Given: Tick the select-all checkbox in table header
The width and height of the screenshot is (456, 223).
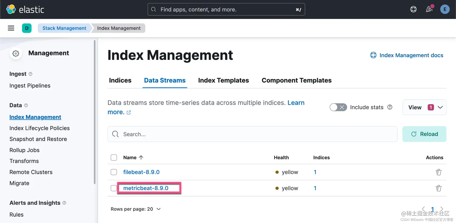Looking at the screenshot, I should (114, 157).
